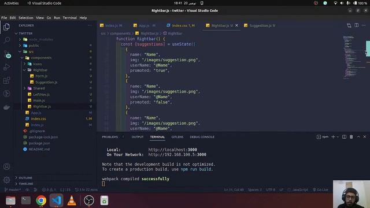Switch to the PROBLEMS panel tab
The image size is (370, 208).
point(110,137)
